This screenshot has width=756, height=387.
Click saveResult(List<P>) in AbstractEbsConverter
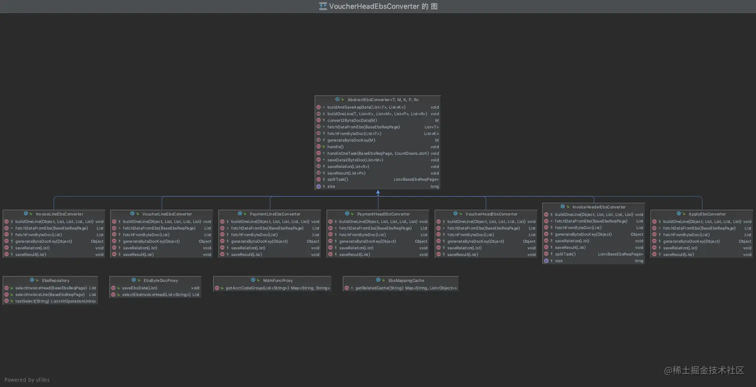346,173
